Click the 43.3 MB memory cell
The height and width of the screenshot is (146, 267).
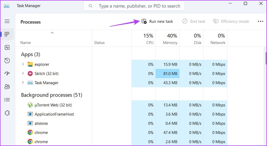coord(167,83)
